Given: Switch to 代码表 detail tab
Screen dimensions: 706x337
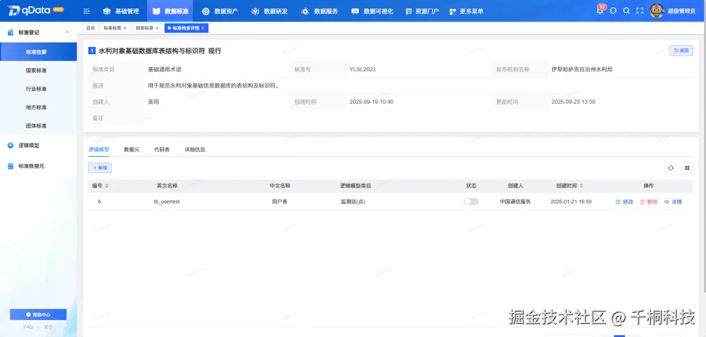Looking at the screenshot, I should (161, 150).
